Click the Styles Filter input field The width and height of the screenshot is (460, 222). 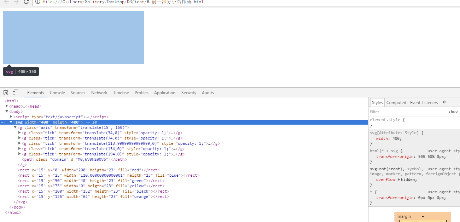click(407, 112)
